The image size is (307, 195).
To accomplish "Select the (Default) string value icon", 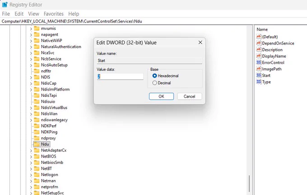I will (x=259, y=36).
